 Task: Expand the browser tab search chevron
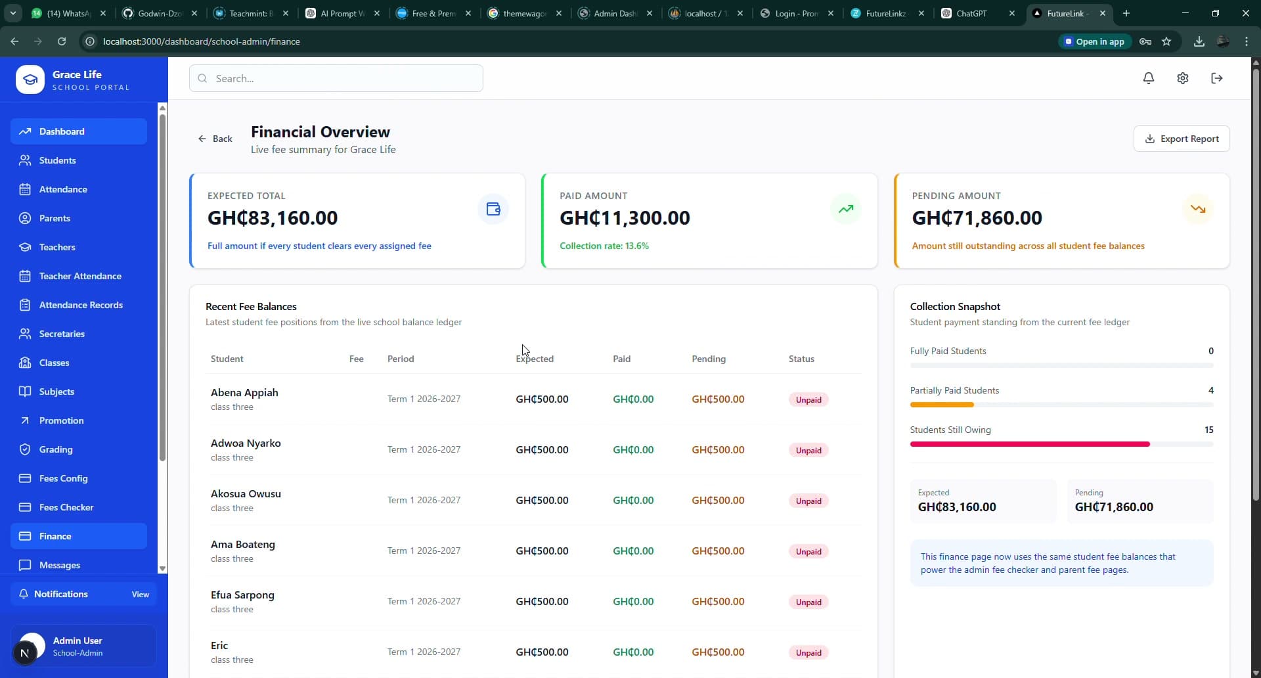[12, 12]
